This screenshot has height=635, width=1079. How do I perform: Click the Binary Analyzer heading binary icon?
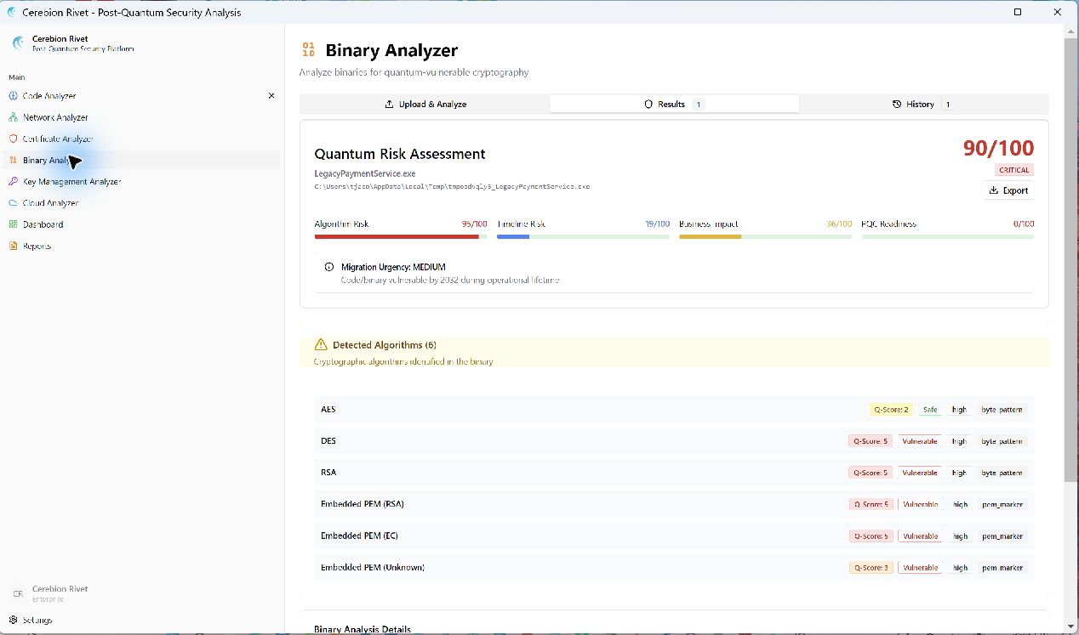click(308, 50)
